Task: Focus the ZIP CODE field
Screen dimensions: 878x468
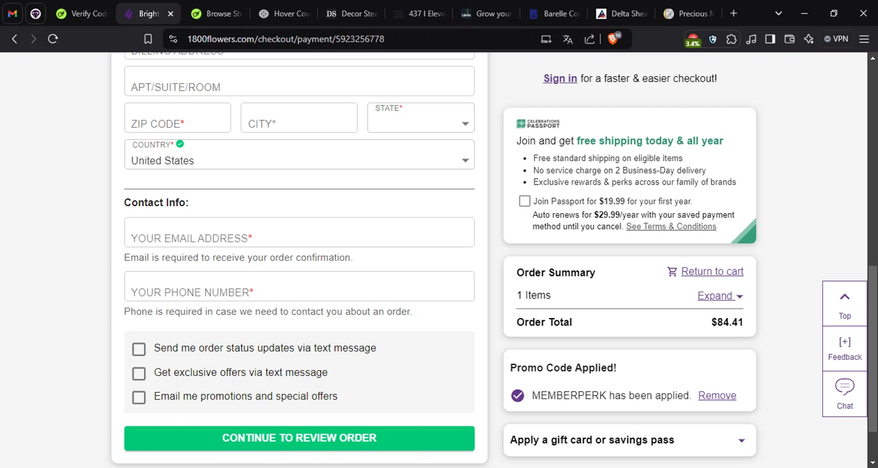Action: [x=177, y=118]
